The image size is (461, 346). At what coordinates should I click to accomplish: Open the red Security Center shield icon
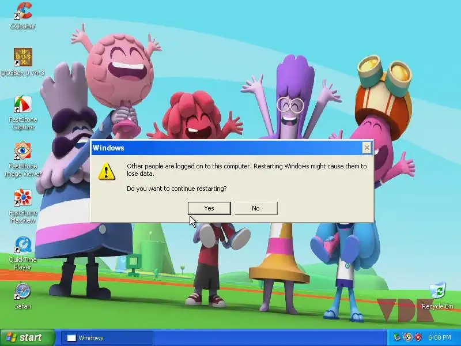click(x=418, y=337)
